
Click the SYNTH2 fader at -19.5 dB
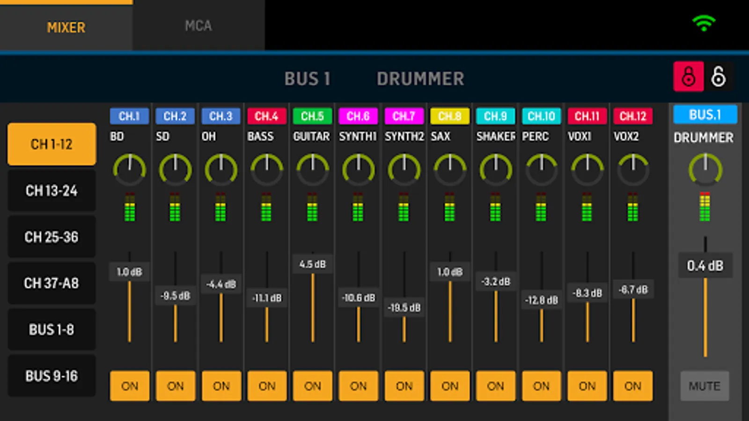pos(404,308)
